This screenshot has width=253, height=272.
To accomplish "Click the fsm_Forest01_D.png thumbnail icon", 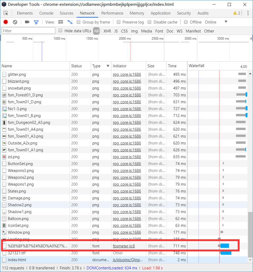I will [4, 95].
